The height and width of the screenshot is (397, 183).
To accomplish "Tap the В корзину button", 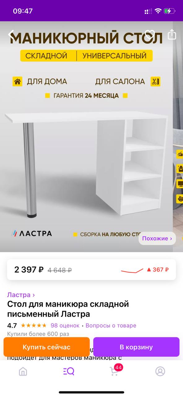I will pos(136,347).
